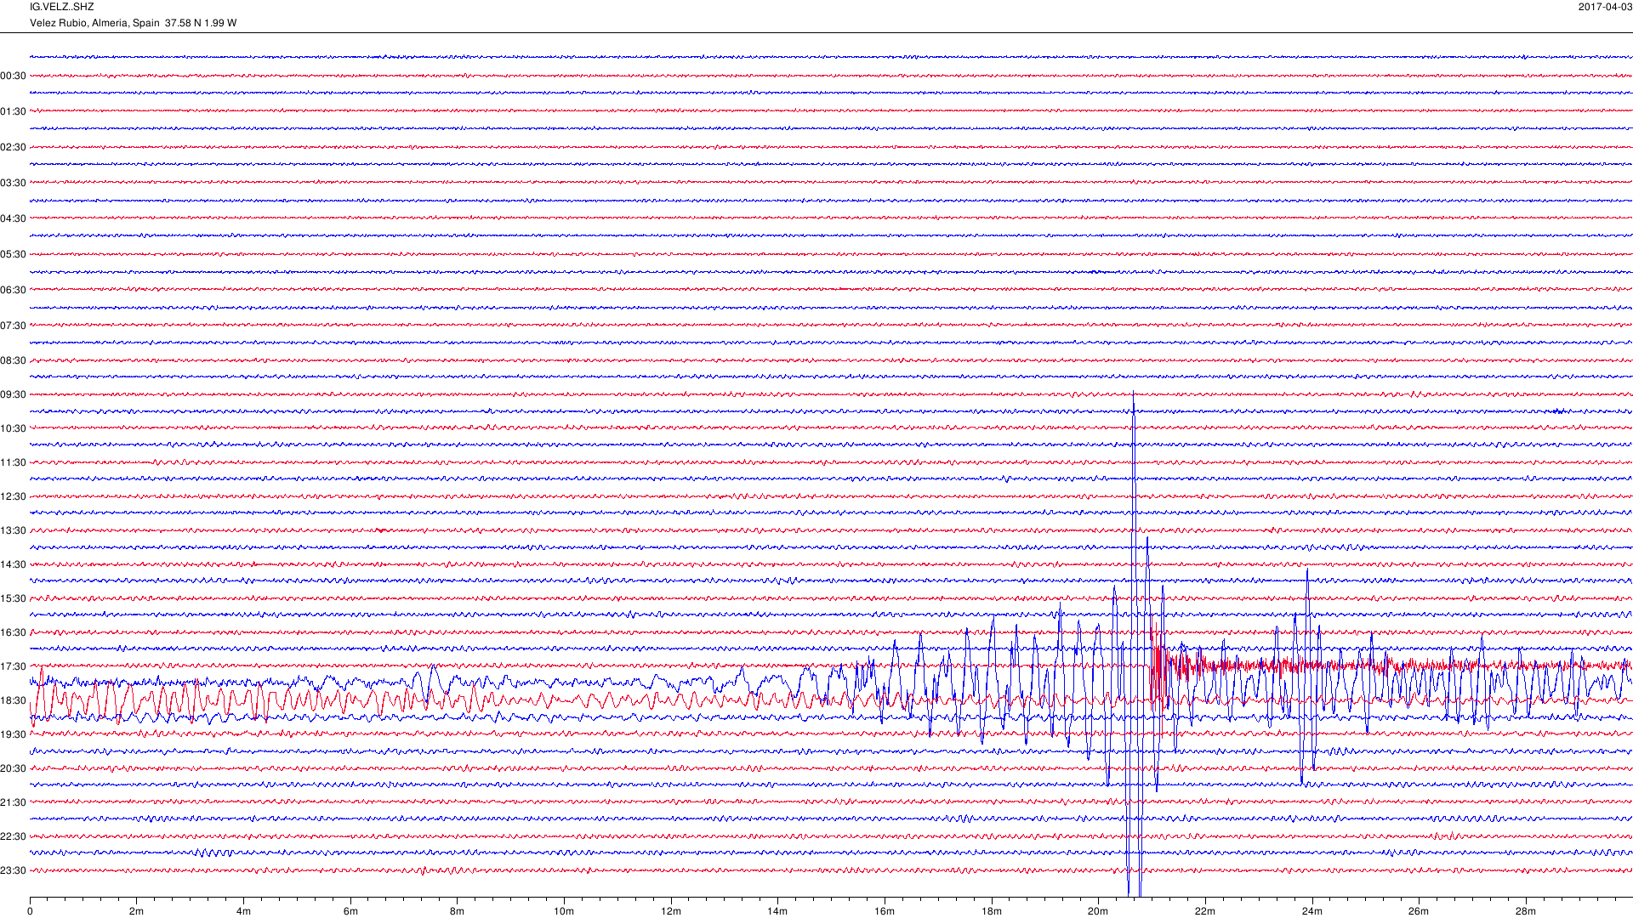The width and height of the screenshot is (1633, 918).
Task: Click the 24m axis label
Action: tap(1312, 911)
